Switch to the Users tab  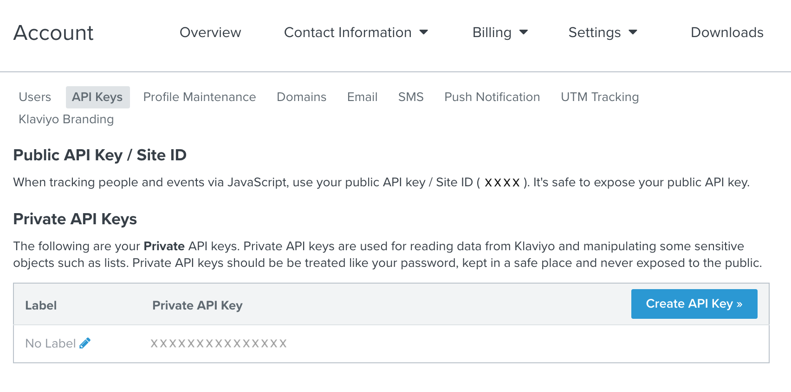pyautogui.click(x=35, y=97)
